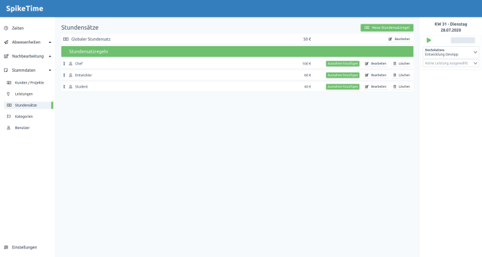Open Zeiten via clock icon in sidebar
482x257 pixels.
point(6,28)
